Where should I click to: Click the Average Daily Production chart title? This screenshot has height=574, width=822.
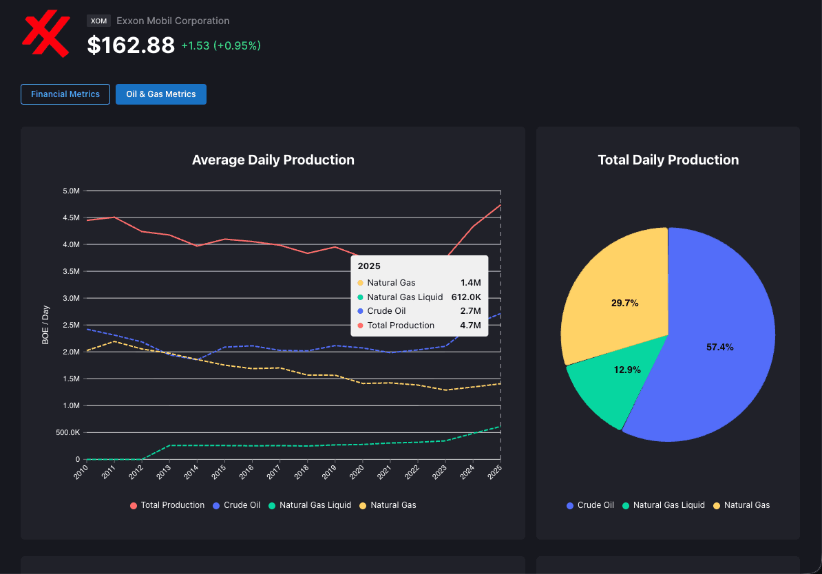(273, 160)
